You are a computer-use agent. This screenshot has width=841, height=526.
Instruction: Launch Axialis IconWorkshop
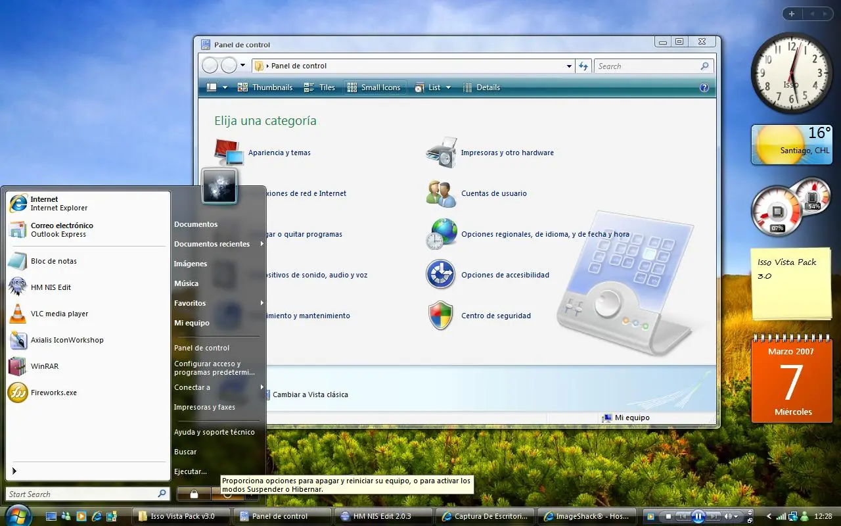87,340
